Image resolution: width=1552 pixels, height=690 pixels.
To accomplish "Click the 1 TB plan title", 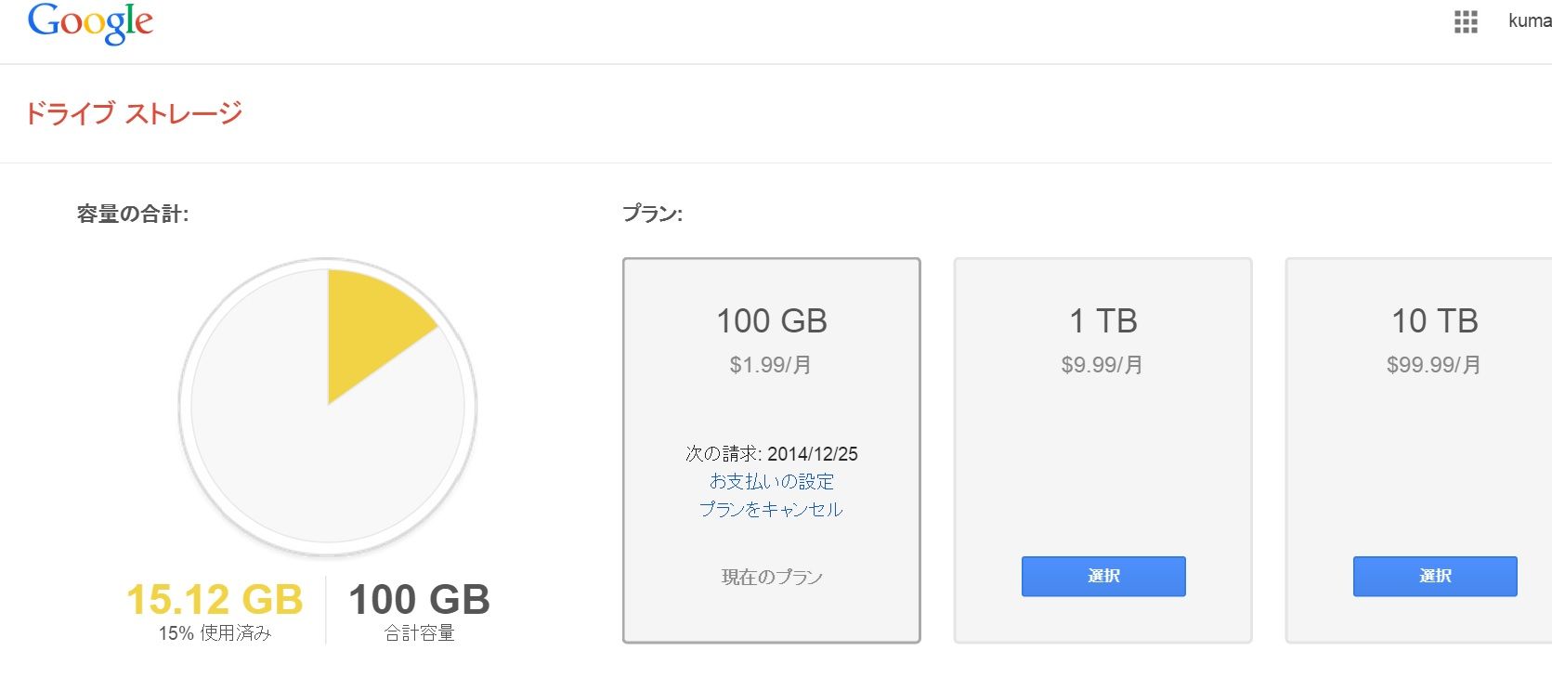I will coord(1102,321).
